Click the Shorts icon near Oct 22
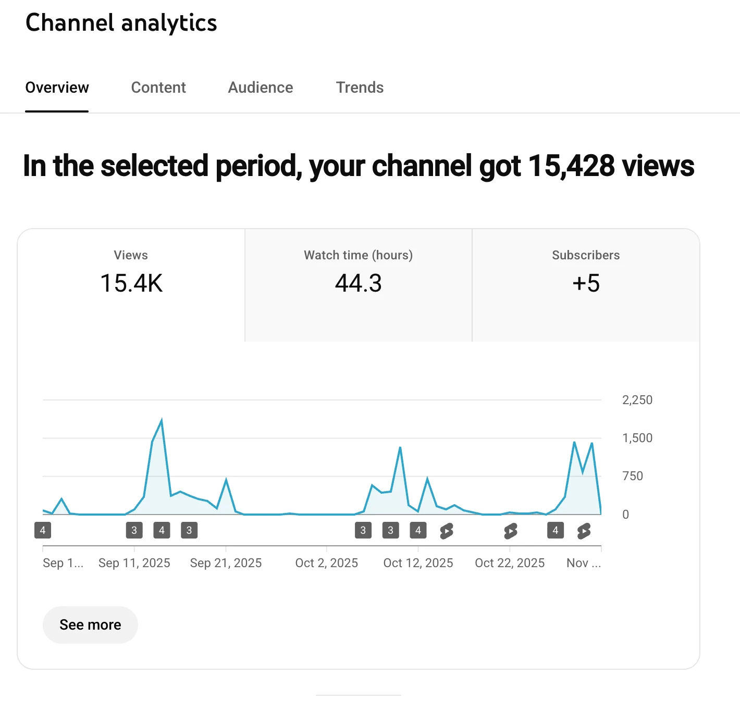This screenshot has height=701, width=740. tap(510, 531)
